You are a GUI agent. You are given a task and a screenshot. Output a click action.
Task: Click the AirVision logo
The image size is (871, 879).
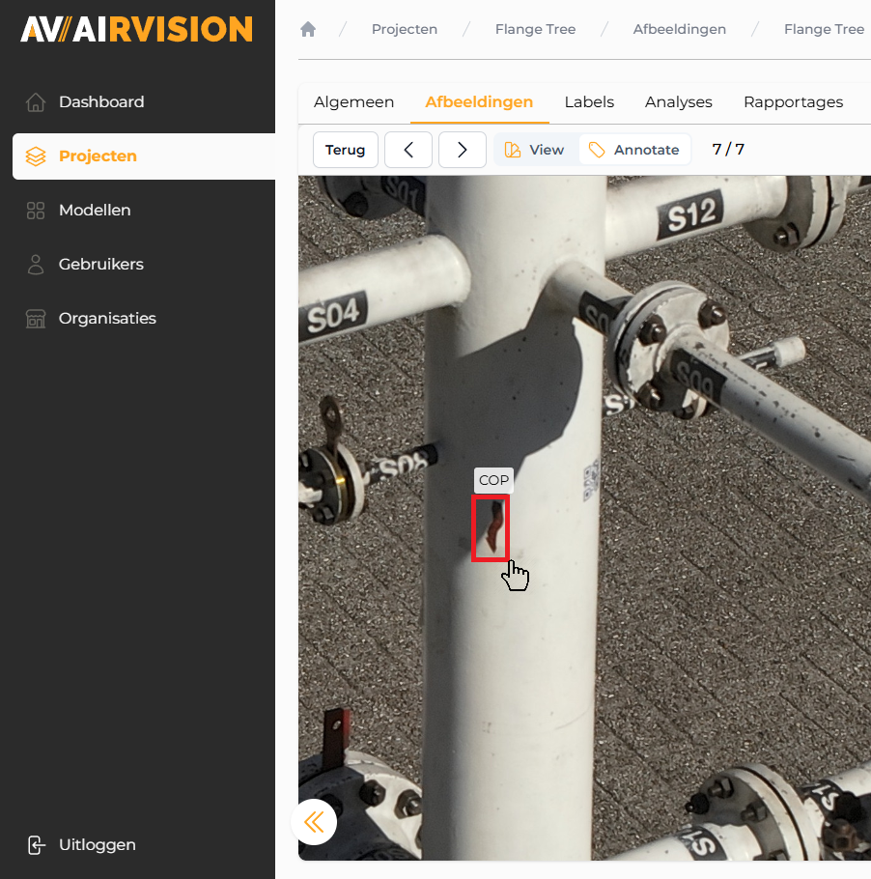click(x=136, y=29)
